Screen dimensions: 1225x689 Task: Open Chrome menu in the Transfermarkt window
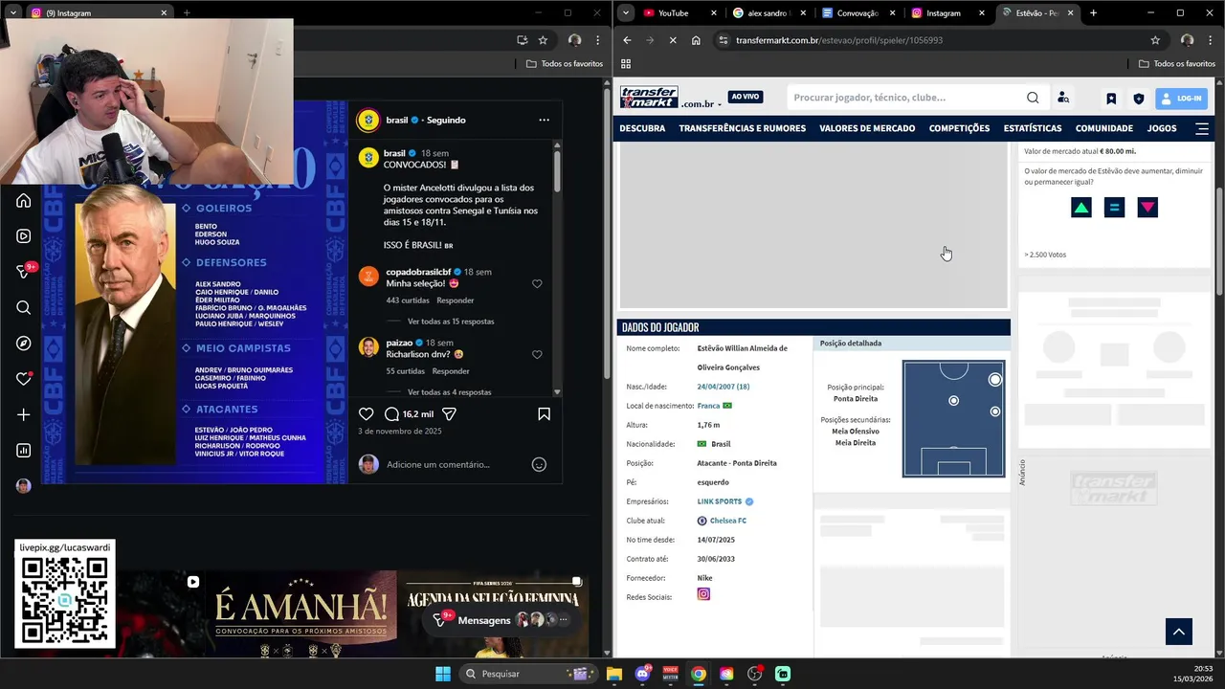(1211, 40)
